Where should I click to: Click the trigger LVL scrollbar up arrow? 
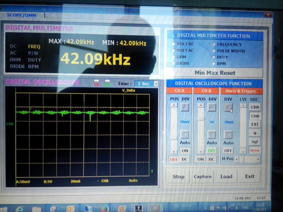(x=243, y=105)
